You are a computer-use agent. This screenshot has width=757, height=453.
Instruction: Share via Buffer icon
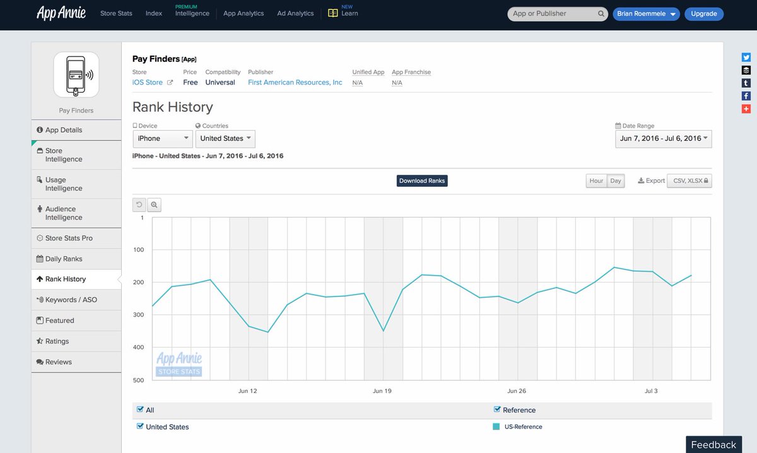point(746,70)
